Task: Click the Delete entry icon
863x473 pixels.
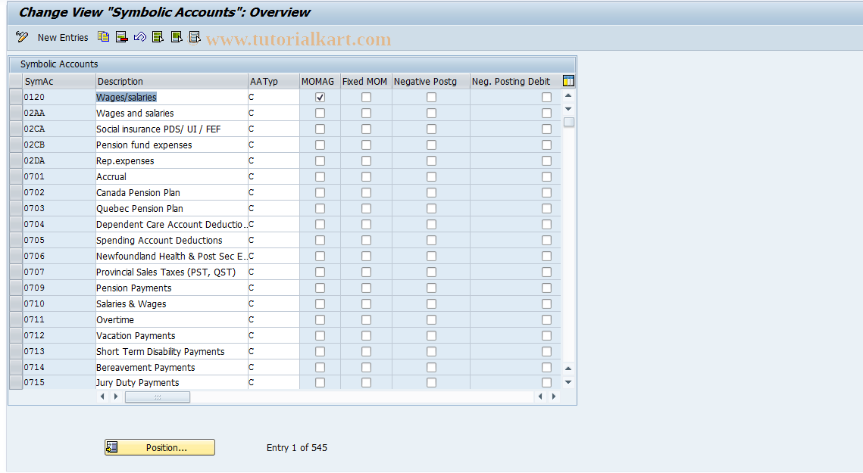Action: (122, 37)
